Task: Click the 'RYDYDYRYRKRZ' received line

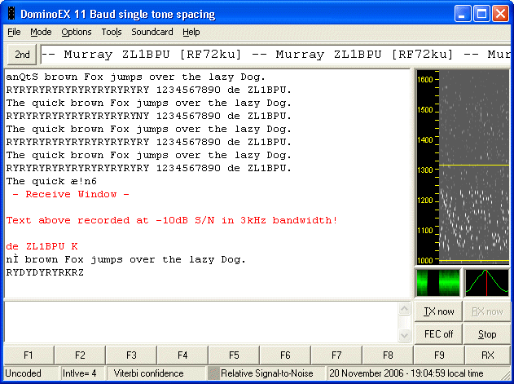Action: click(45, 272)
